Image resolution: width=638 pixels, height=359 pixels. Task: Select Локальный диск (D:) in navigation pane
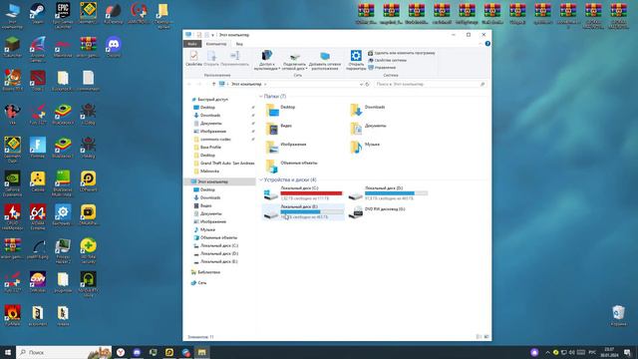tap(219, 253)
